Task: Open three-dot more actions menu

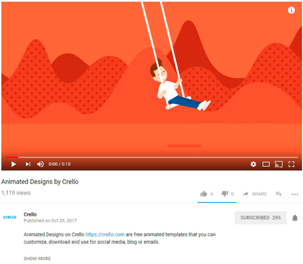Action: click(x=295, y=194)
